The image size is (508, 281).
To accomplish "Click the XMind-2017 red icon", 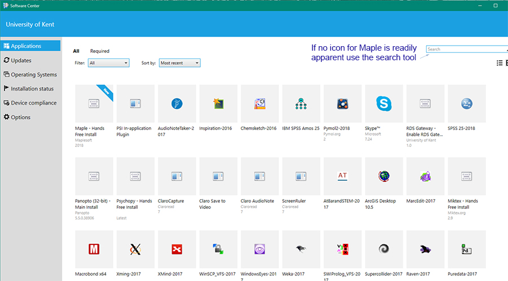I will point(177,249).
